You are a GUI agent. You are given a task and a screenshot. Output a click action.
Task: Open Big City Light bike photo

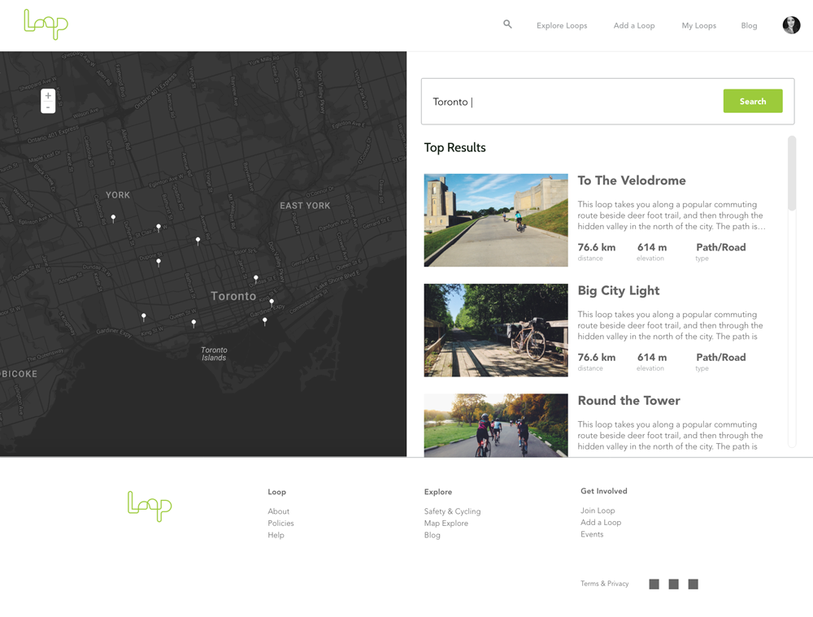(496, 330)
